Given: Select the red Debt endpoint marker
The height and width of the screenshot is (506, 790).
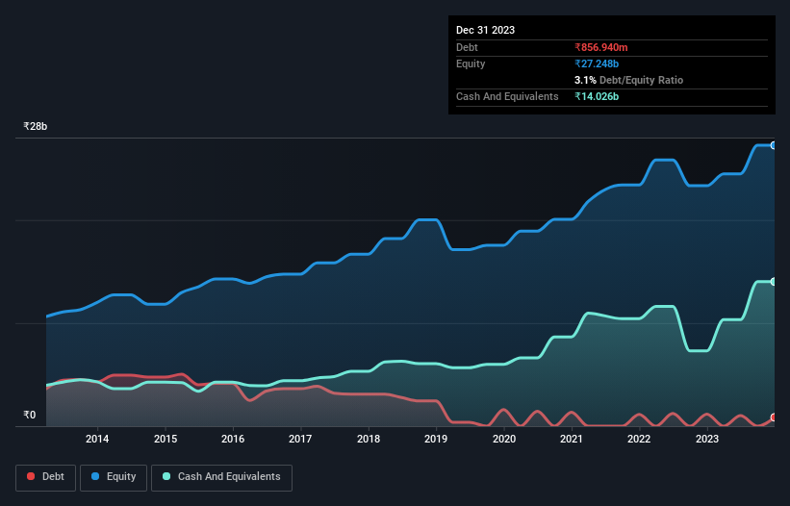Looking at the screenshot, I should coord(774,417).
